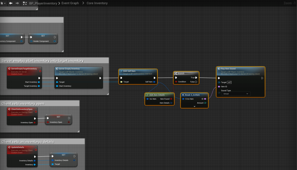The image size is (297, 170).
Task: Open the Sound Type dropdown showing Unload
Action: pyautogui.click(x=235, y=94)
